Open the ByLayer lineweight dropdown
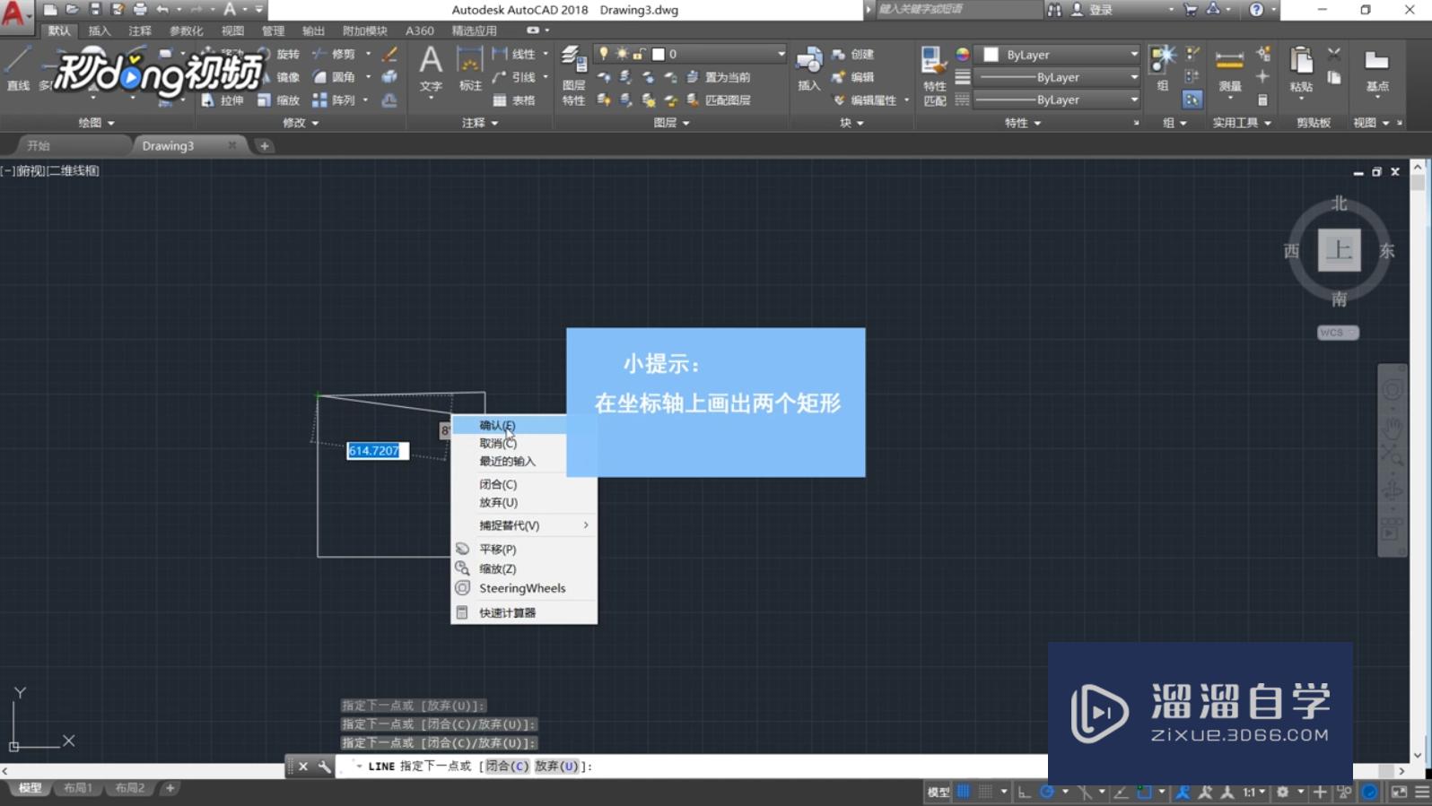 pyautogui.click(x=1056, y=77)
